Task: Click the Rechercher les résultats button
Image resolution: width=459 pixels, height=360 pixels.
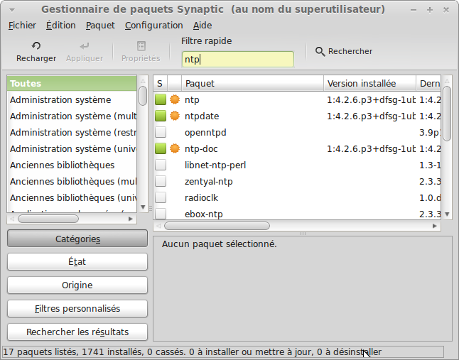Action: pyautogui.click(x=77, y=332)
